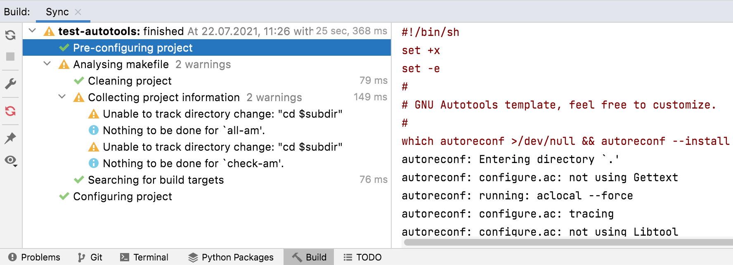Screen dimensions: 733x265
Task: Open the Terminal tool window
Action: 144,258
